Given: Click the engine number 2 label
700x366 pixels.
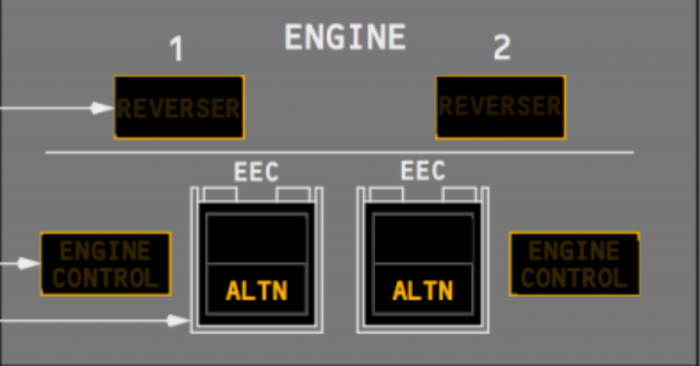Looking at the screenshot, I should (x=502, y=47).
